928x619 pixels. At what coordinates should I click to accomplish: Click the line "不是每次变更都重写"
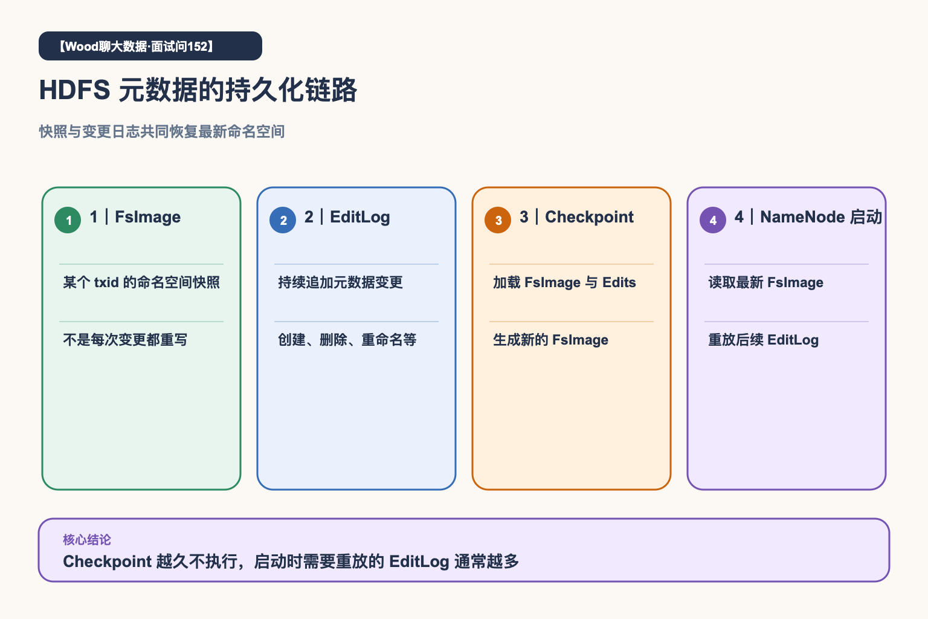coord(125,340)
